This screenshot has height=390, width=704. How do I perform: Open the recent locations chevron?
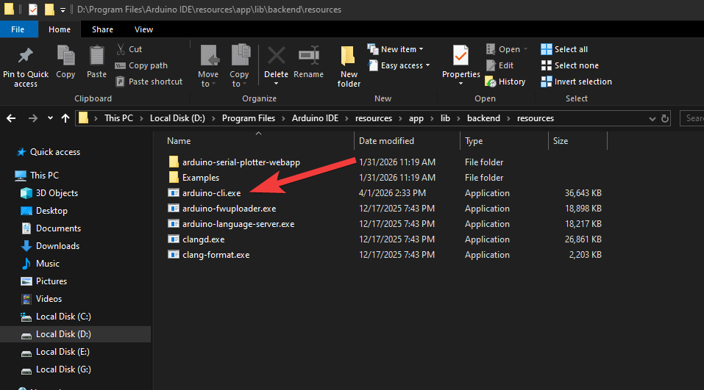click(x=50, y=118)
